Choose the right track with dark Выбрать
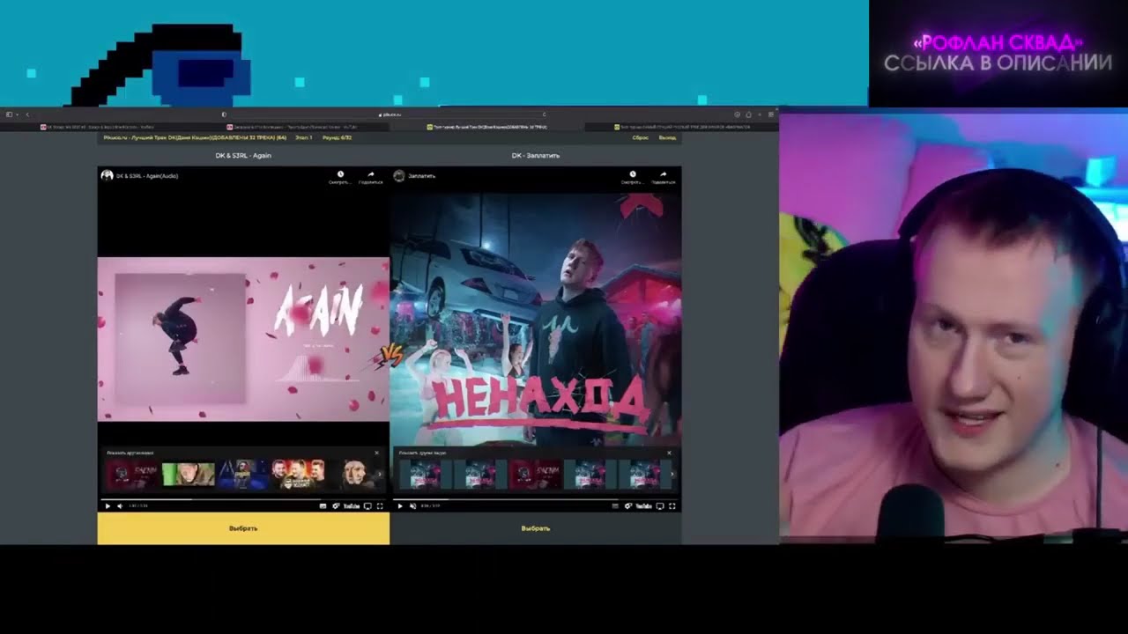Viewport: 1128px width, 634px height. coord(536,528)
